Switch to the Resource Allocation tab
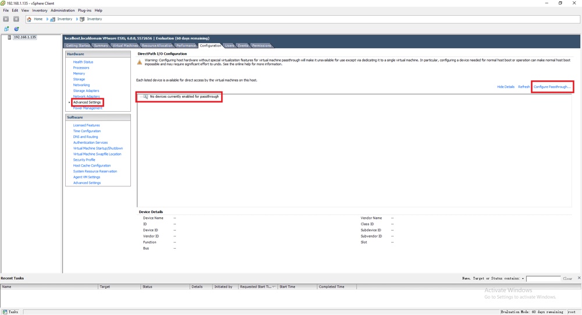Screen dimensions: 582x315 pyautogui.click(x=157, y=45)
